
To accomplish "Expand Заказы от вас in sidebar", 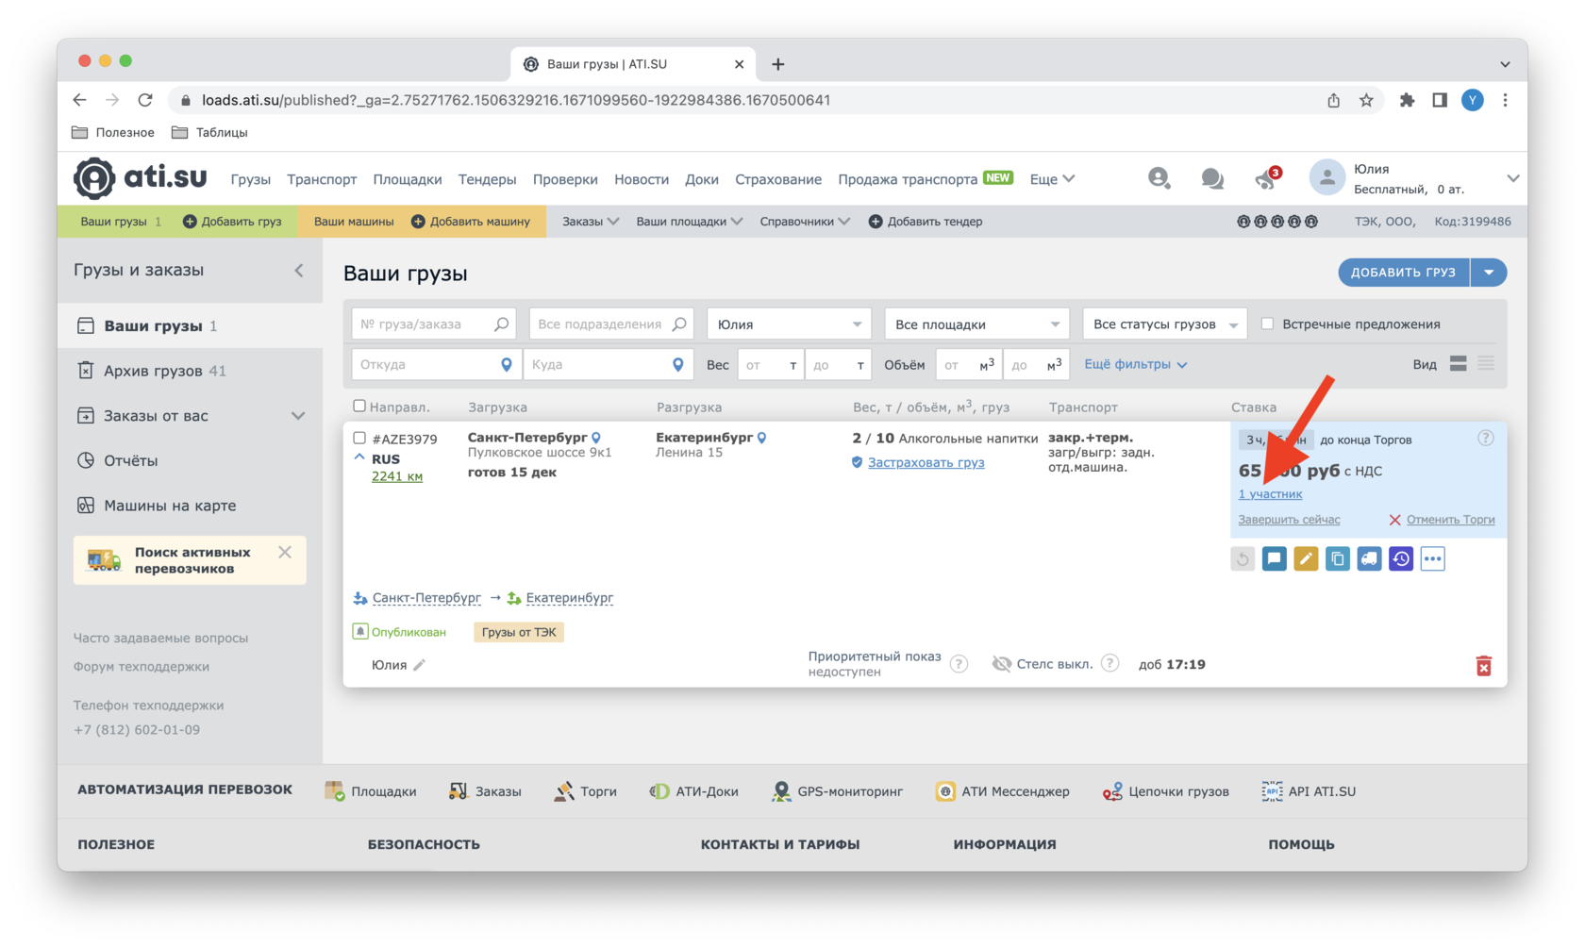I will coord(298,416).
